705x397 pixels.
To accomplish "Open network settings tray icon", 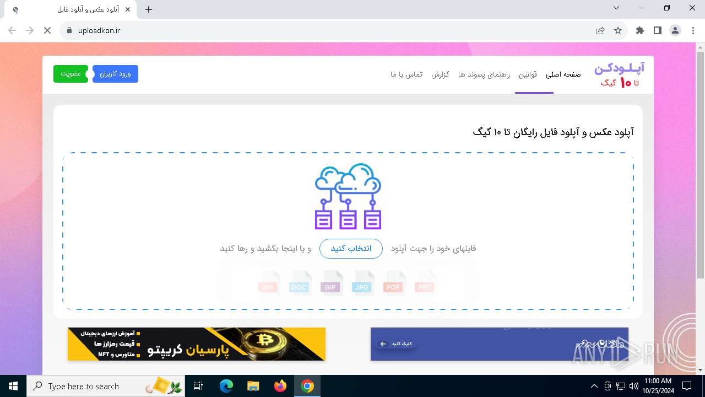I will pos(621,386).
